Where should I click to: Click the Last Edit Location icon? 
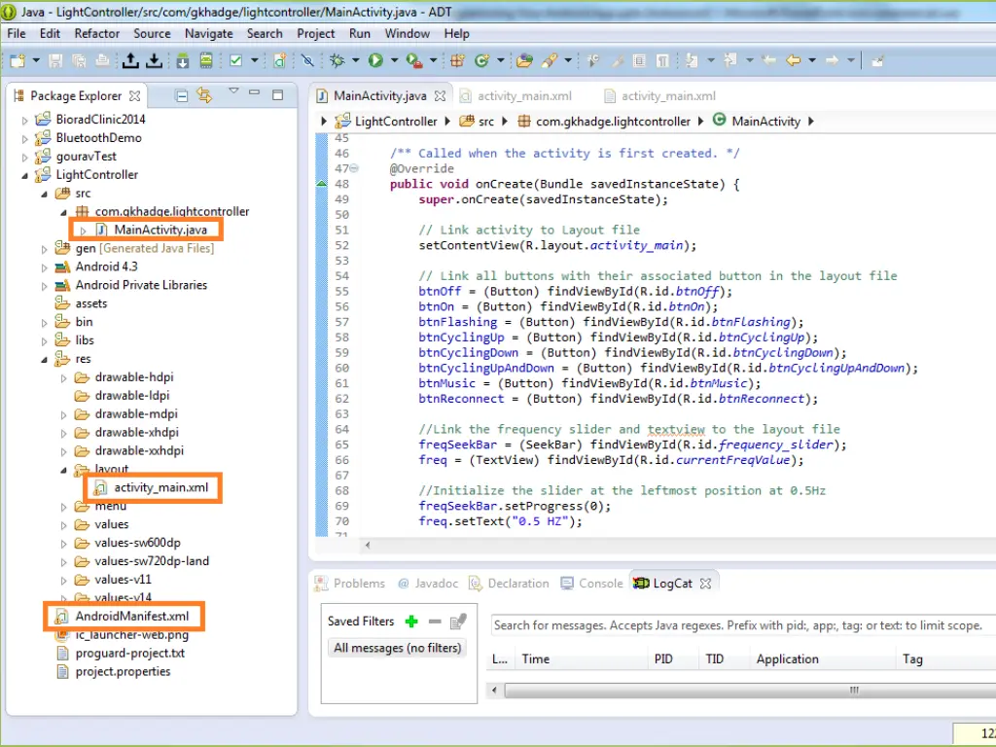point(768,61)
